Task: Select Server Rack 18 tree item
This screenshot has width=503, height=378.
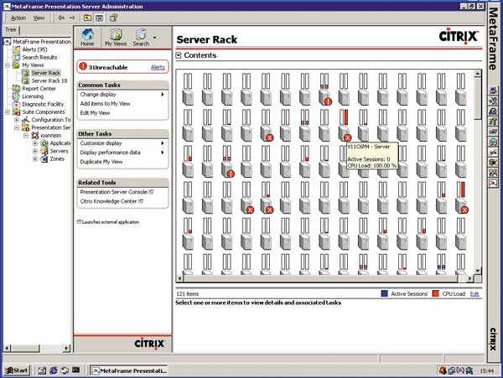Action: point(49,80)
